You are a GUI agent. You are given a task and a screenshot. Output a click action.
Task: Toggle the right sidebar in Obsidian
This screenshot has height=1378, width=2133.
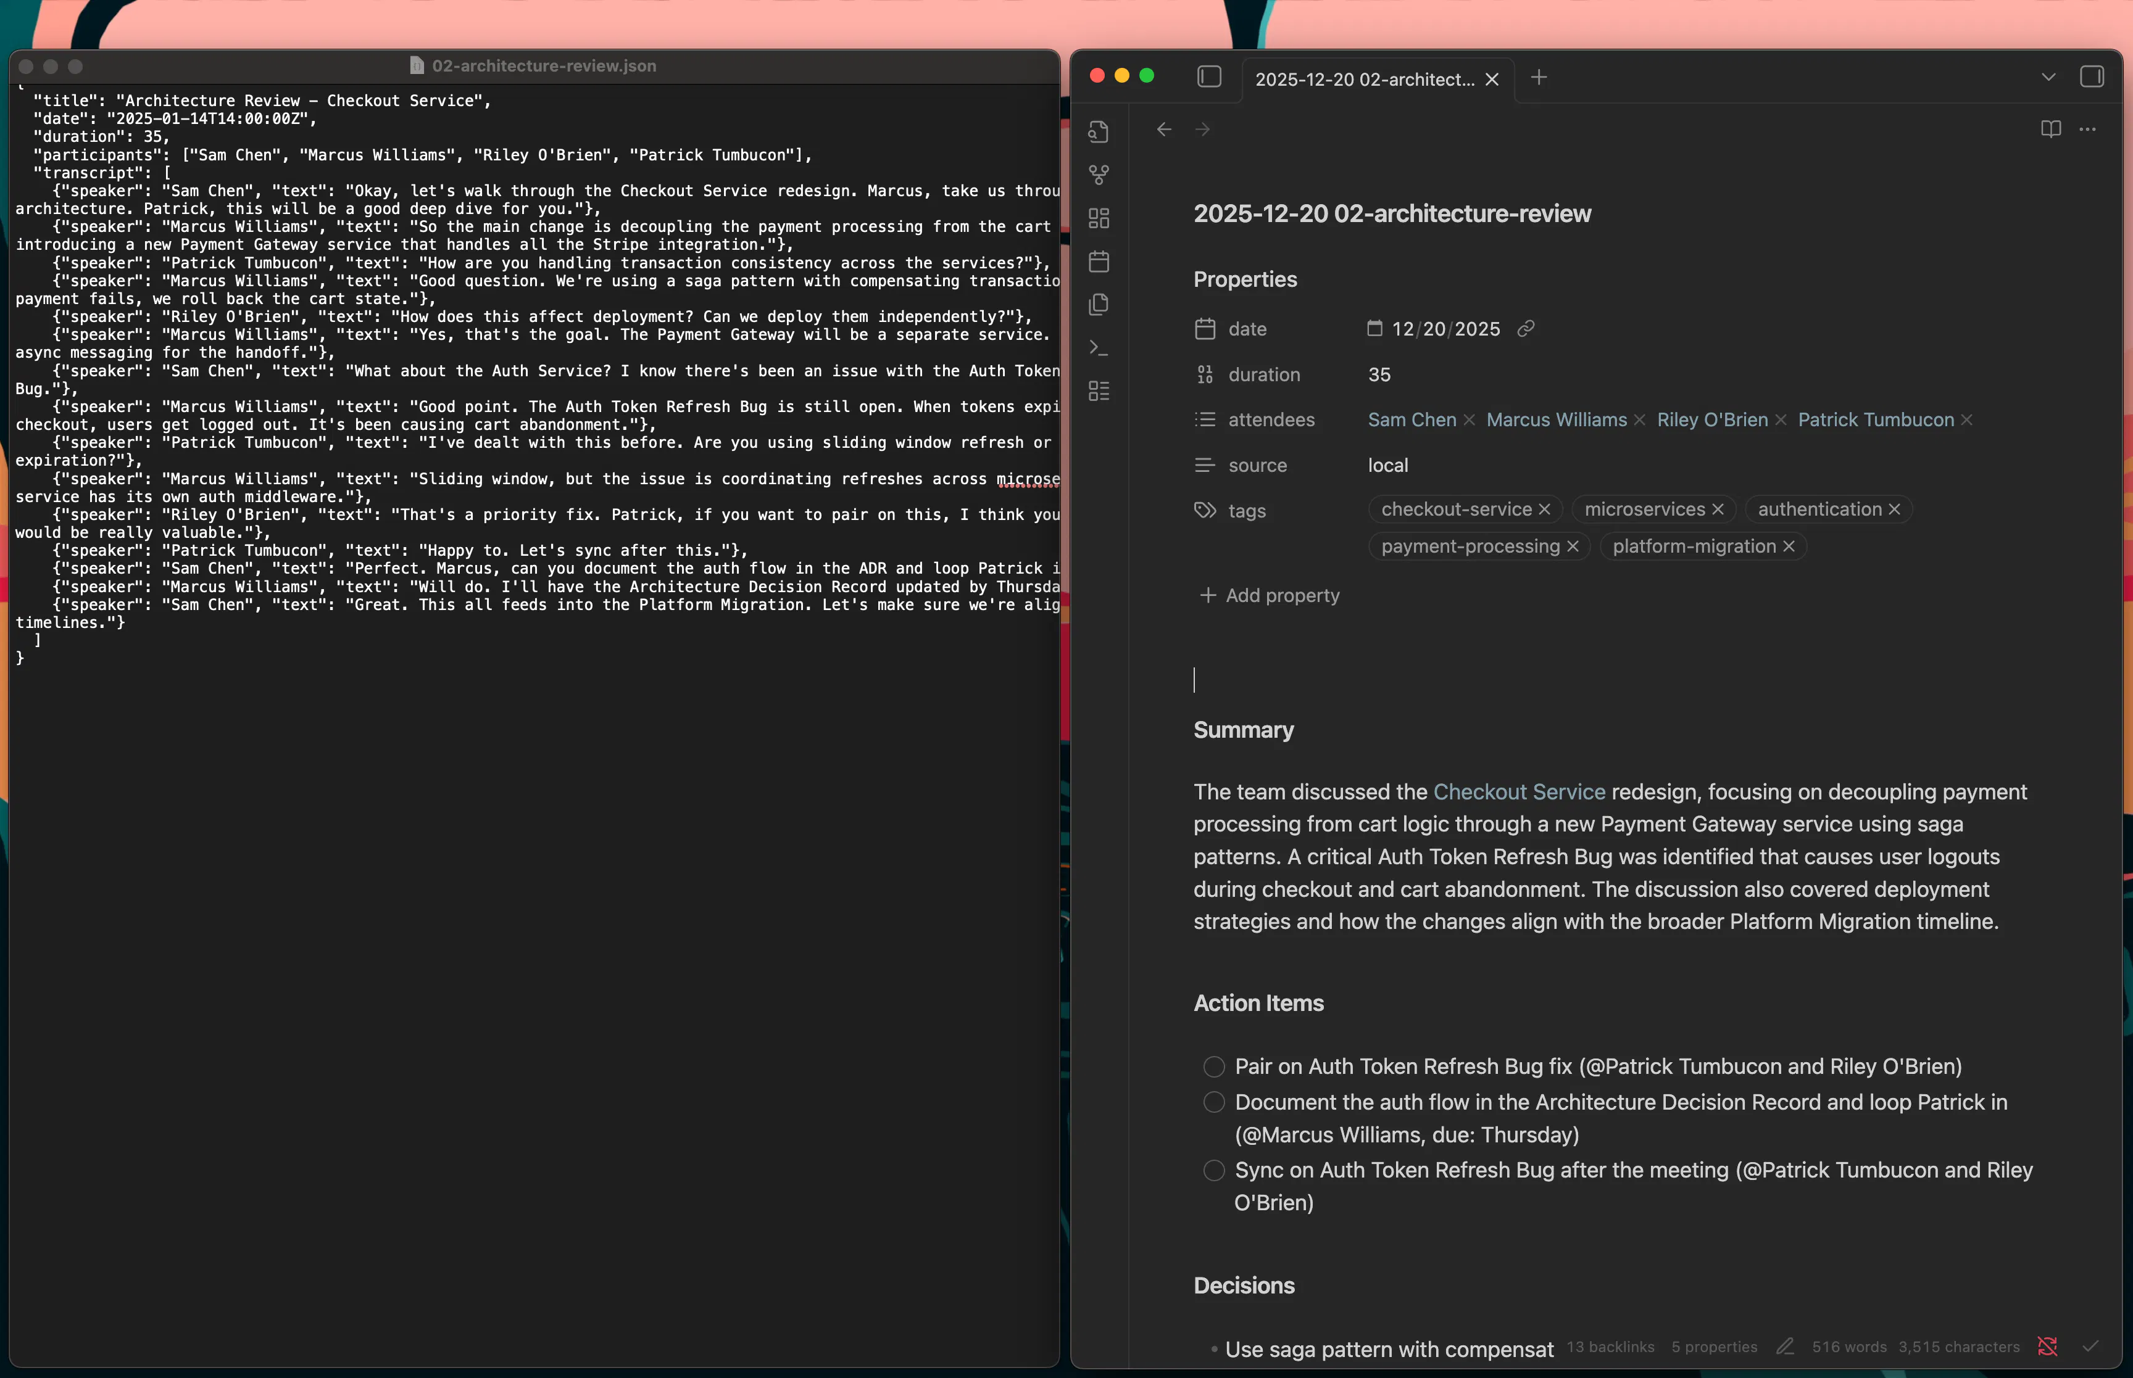click(2092, 77)
